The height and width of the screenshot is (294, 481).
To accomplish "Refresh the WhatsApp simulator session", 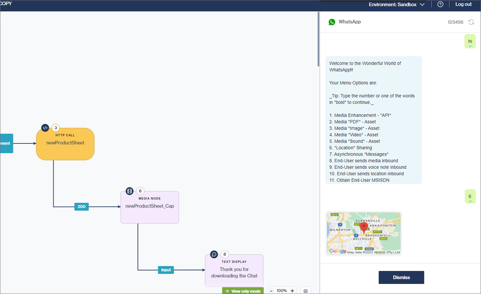I will click(471, 22).
